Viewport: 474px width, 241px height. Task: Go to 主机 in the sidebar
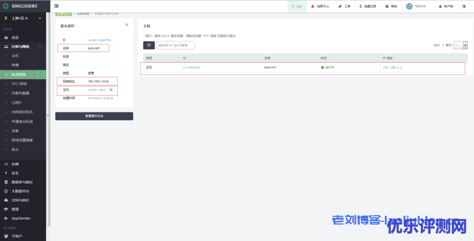point(15,55)
